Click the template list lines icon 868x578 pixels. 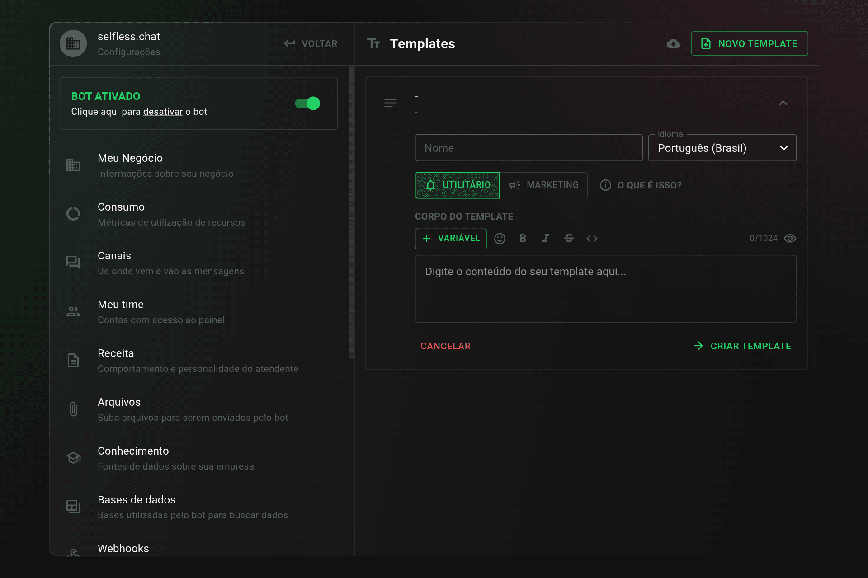point(391,103)
